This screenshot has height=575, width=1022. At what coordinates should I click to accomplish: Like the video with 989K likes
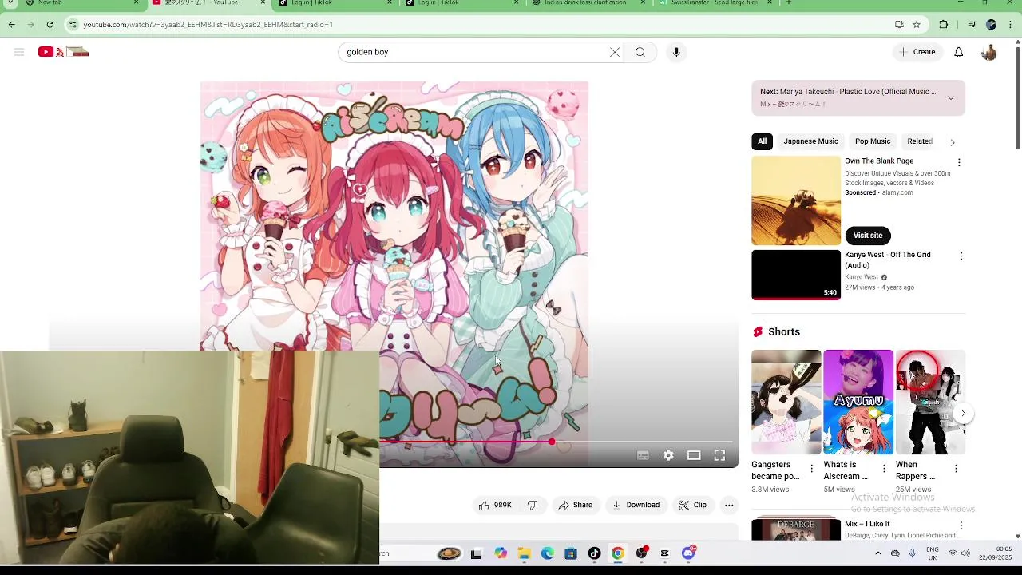tap(495, 505)
